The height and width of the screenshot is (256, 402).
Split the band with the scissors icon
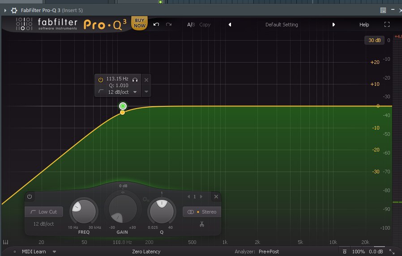(202, 224)
